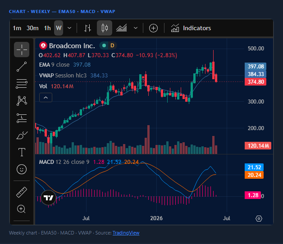This screenshot has width=283, height=244.
Task: Click the 500.00 price axis level
Action: [x=256, y=49]
